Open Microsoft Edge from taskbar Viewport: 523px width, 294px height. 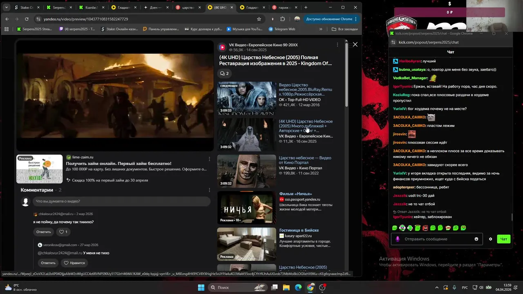coord(298,287)
